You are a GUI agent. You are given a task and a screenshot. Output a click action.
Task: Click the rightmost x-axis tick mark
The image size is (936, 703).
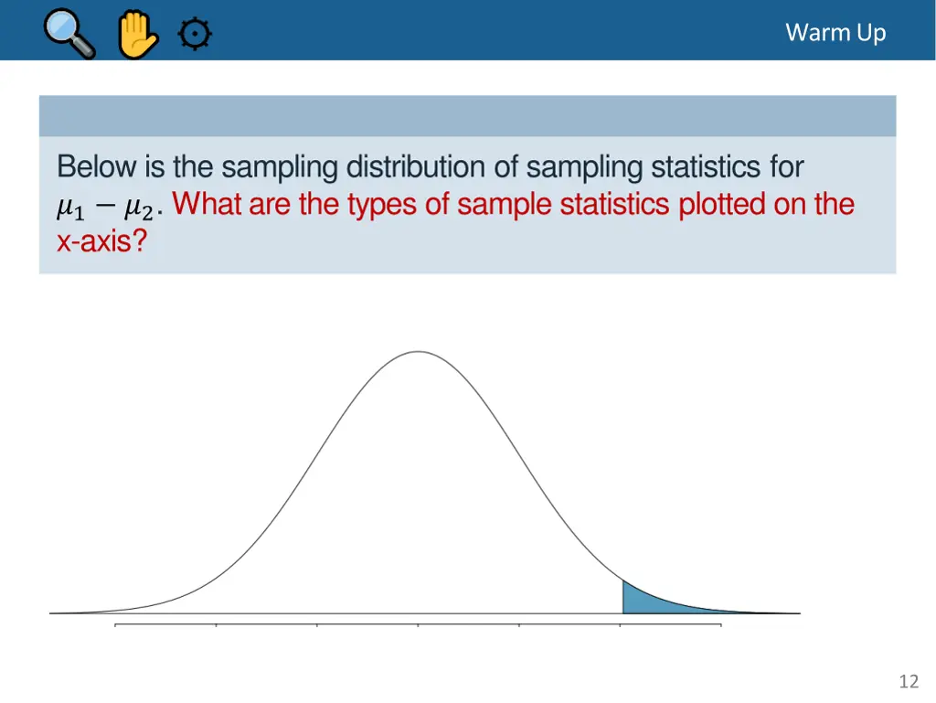[721, 624]
